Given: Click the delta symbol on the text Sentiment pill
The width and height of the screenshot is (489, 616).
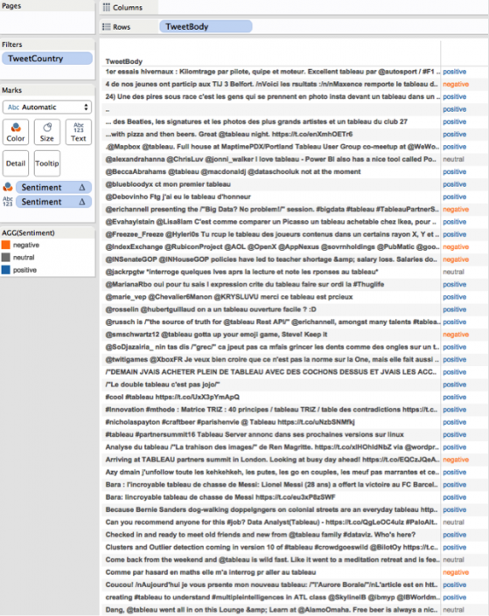Looking at the screenshot, I should (x=82, y=202).
